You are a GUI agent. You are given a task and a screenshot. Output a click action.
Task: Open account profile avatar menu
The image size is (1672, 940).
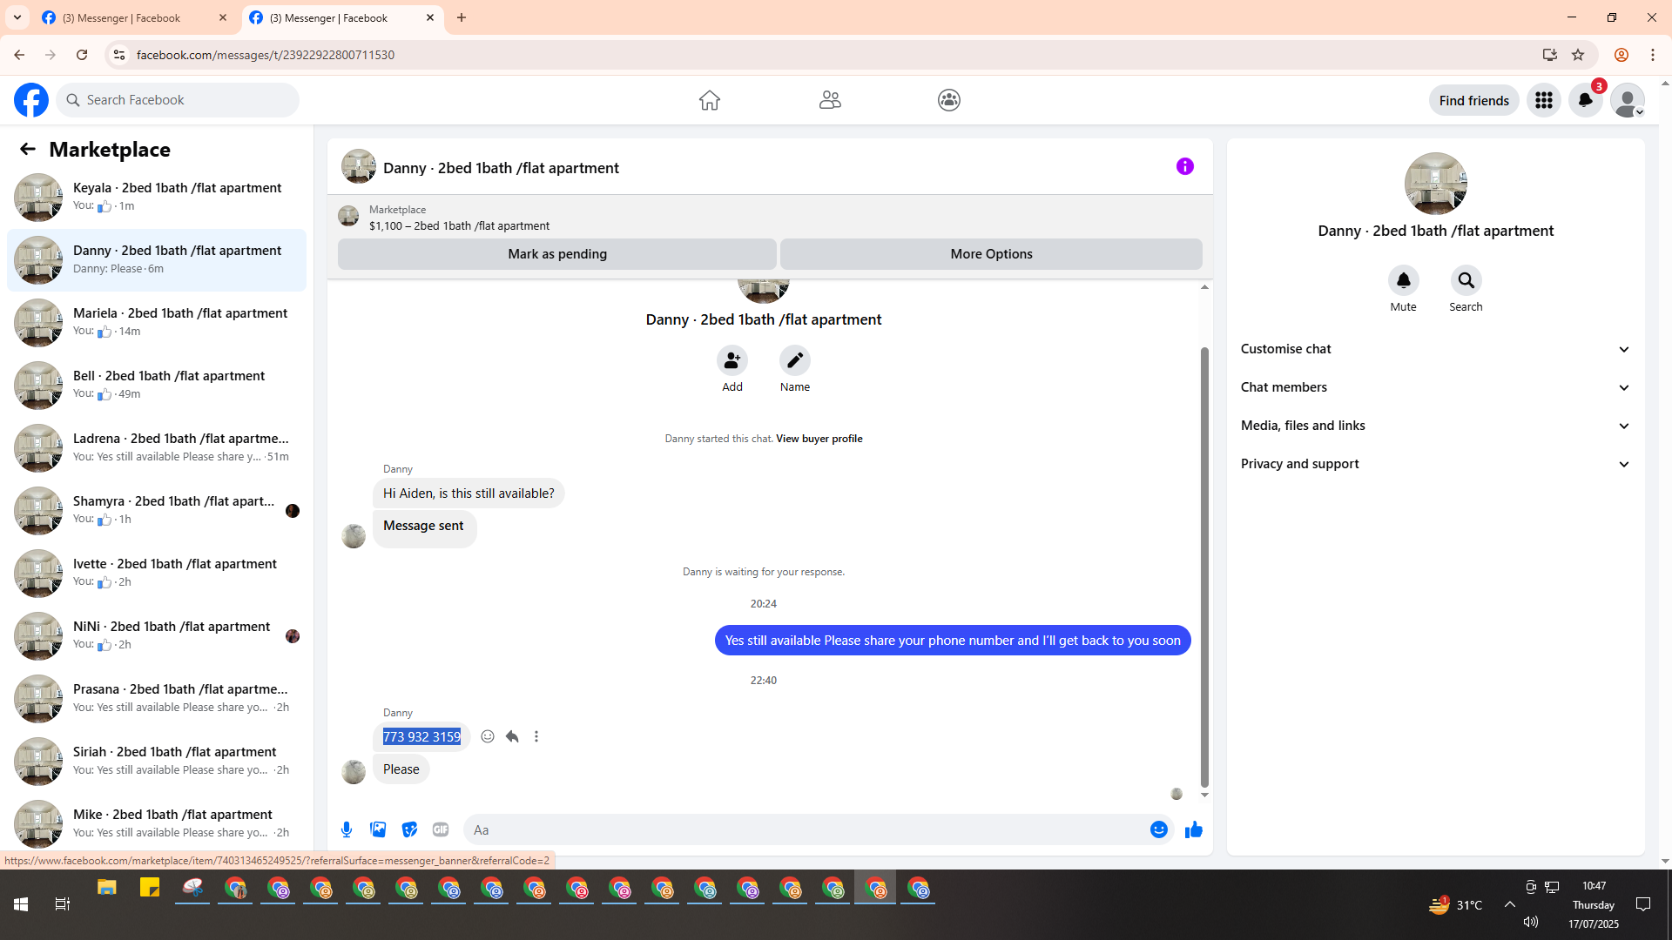1628,100
